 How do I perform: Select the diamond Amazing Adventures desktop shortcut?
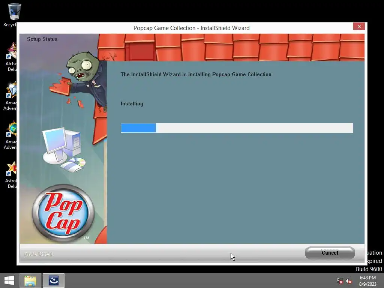10,96
